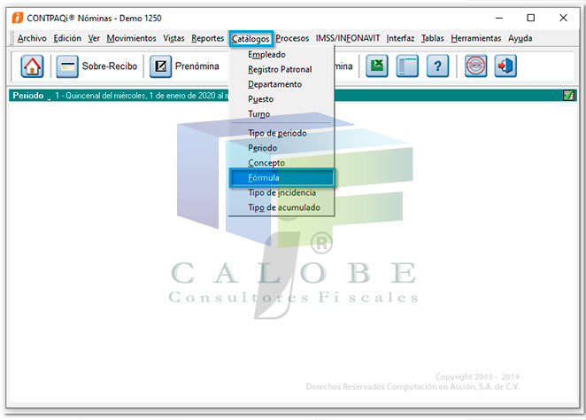The height and width of the screenshot is (420, 586).
Task: Choose Registro Patronal in the dropdown
Action: click(x=281, y=70)
